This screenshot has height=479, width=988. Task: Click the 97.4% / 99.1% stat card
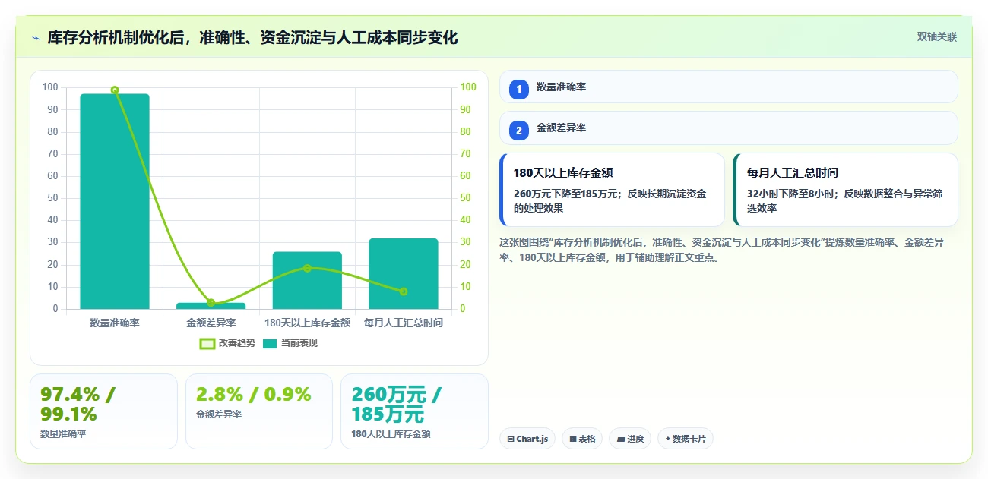(103, 411)
